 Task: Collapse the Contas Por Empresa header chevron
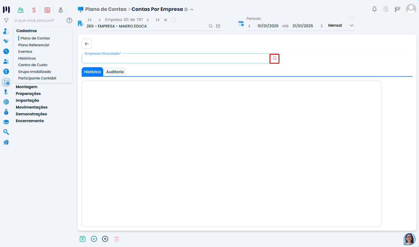tap(192, 10)
